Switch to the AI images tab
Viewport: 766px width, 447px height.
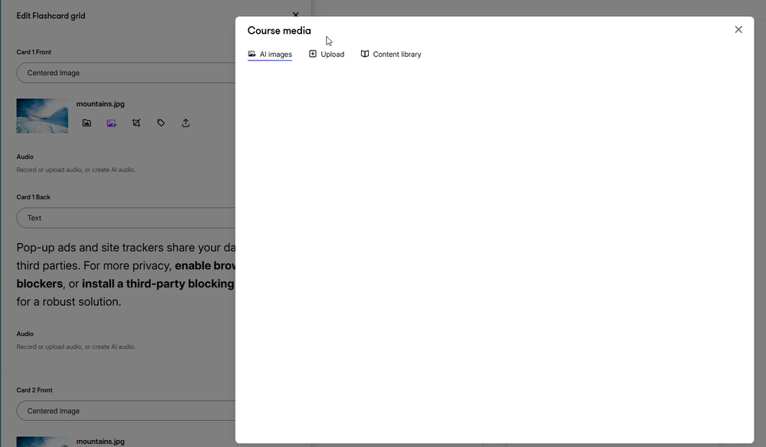click(270, 54)
